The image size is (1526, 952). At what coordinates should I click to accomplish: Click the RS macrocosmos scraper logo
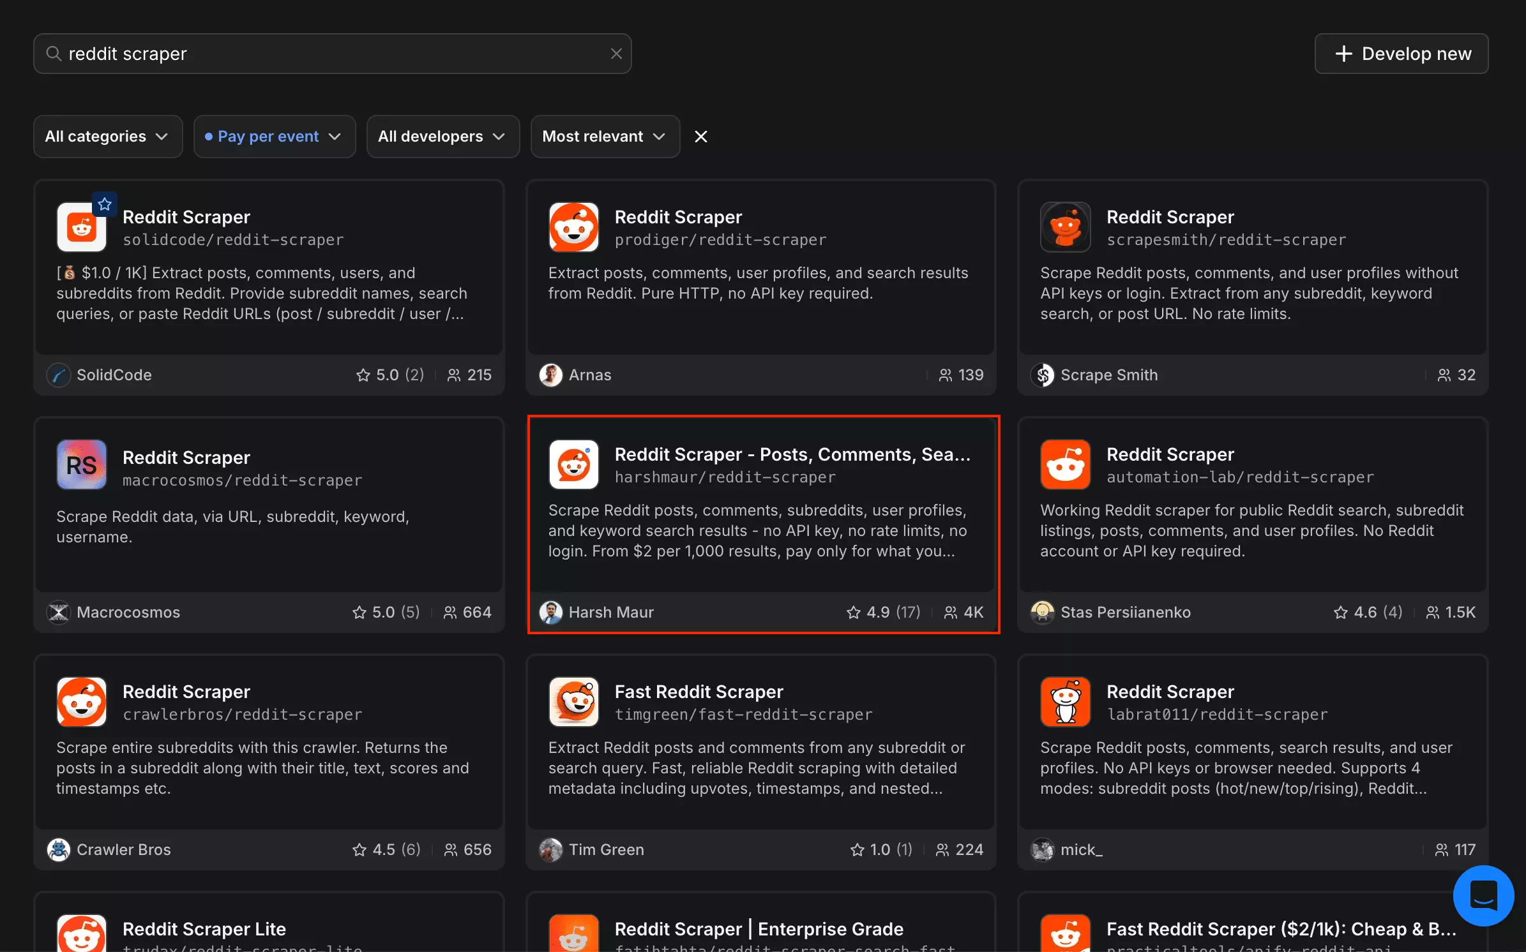82,465
